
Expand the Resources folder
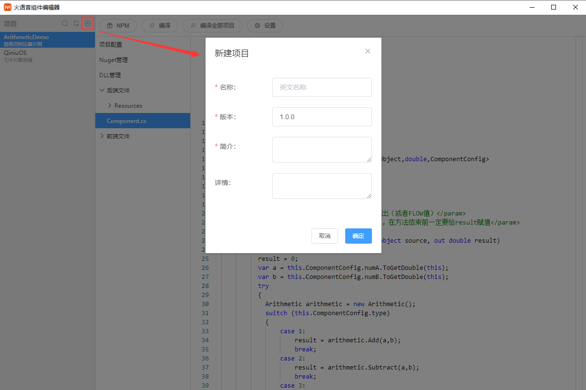(110, 105)
